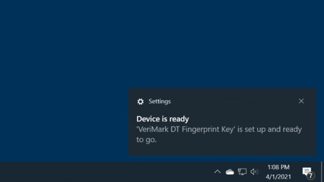Show hidden system tray icons
This screenshot has width=324, height=182.
(217, 171)
